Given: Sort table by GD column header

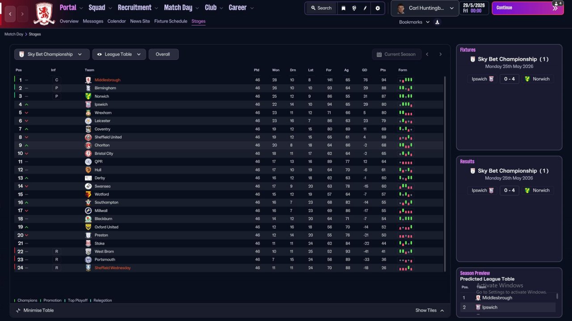Looking at the screenshot, I should click(365, 70).
